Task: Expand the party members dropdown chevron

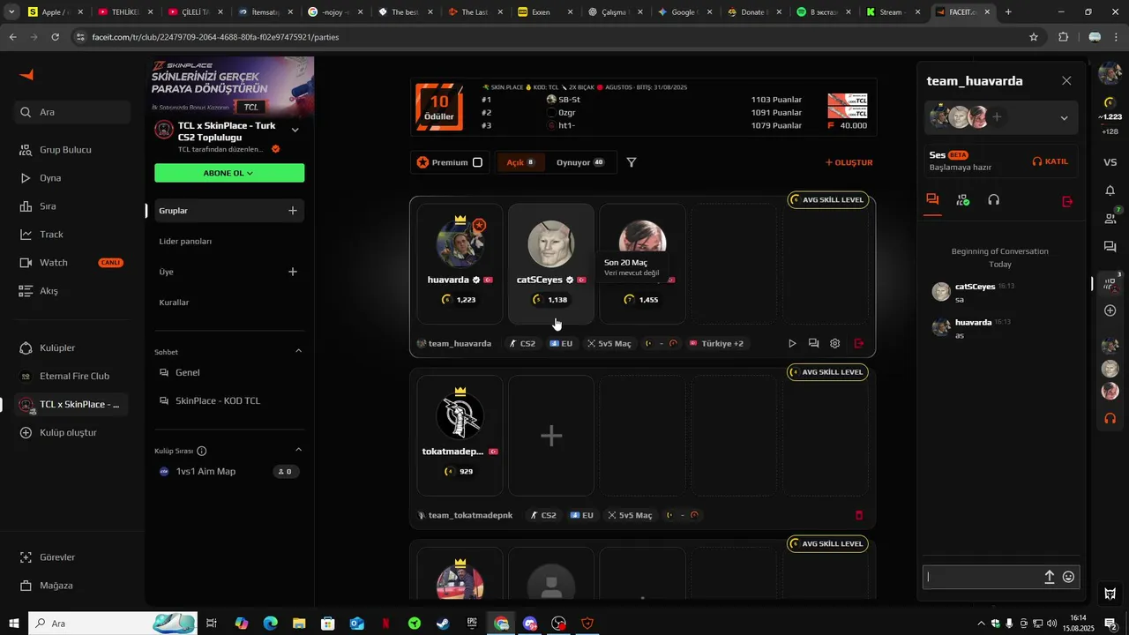Action: click(1064, 118)
